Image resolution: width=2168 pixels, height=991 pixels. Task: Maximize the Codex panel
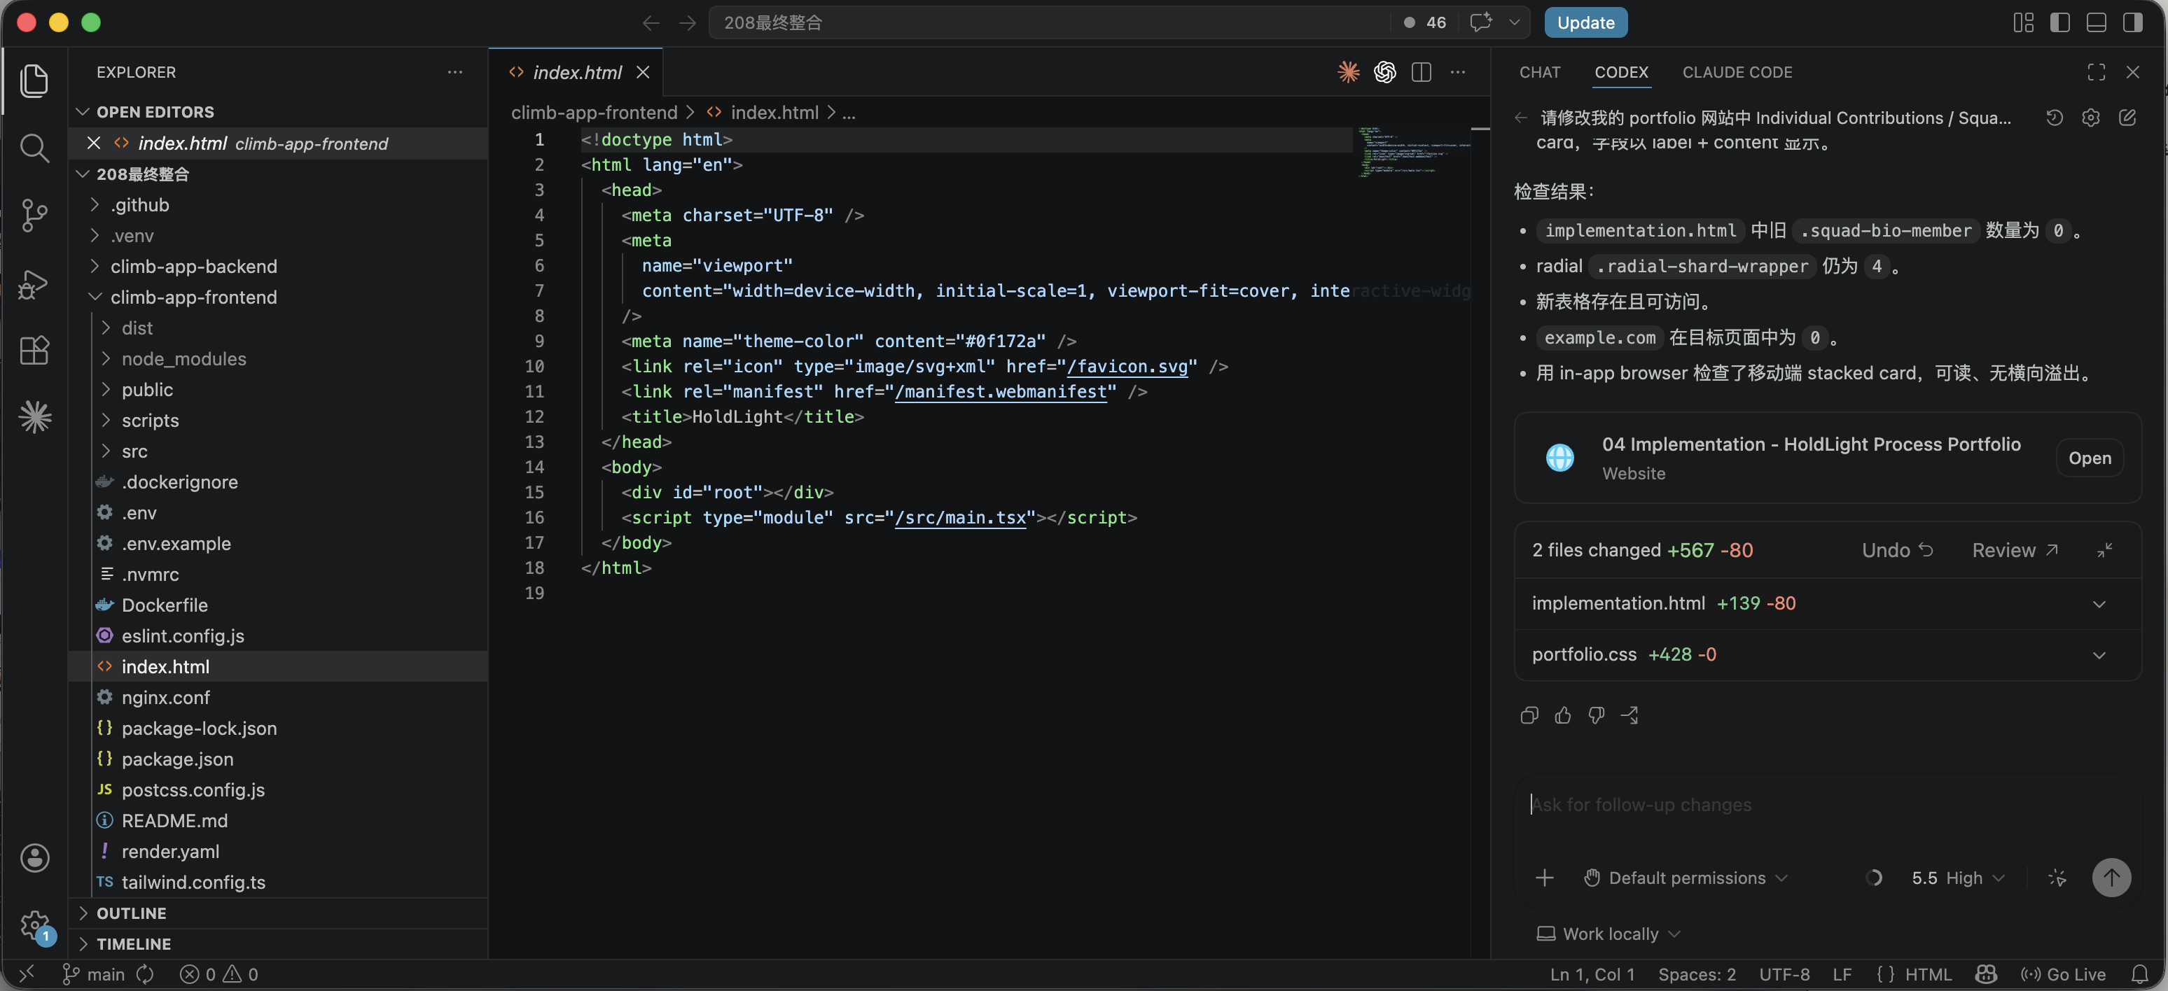tap(2096, 72)
